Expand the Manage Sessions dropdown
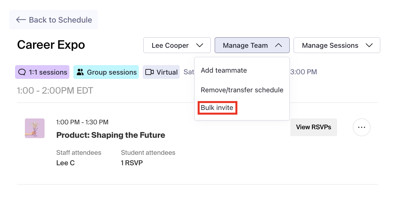Viewport: 415px width, 197px height. coord(336,45)
